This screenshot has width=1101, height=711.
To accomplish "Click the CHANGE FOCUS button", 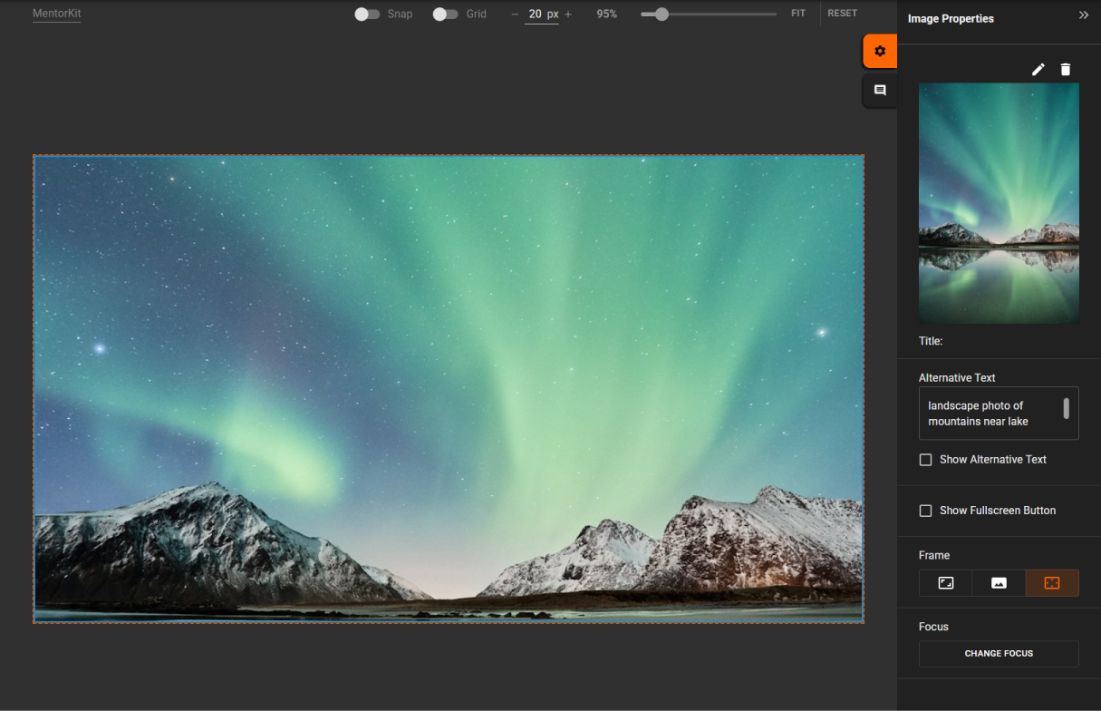I will tap(999, 654).
